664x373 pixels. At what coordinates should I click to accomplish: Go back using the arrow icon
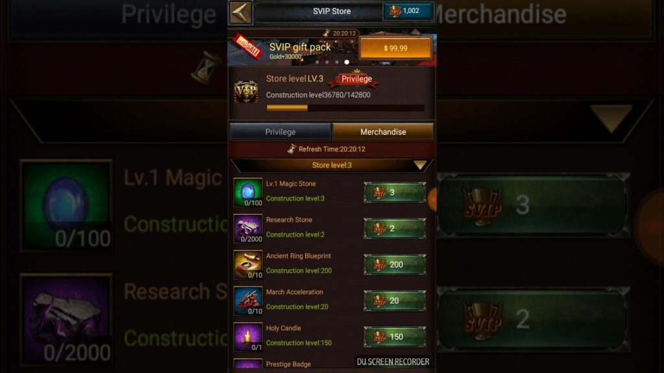240,13
